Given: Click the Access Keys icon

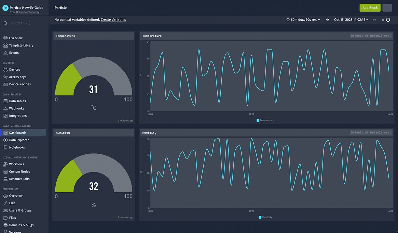Looking at the screenshot, I should (5, 77).
